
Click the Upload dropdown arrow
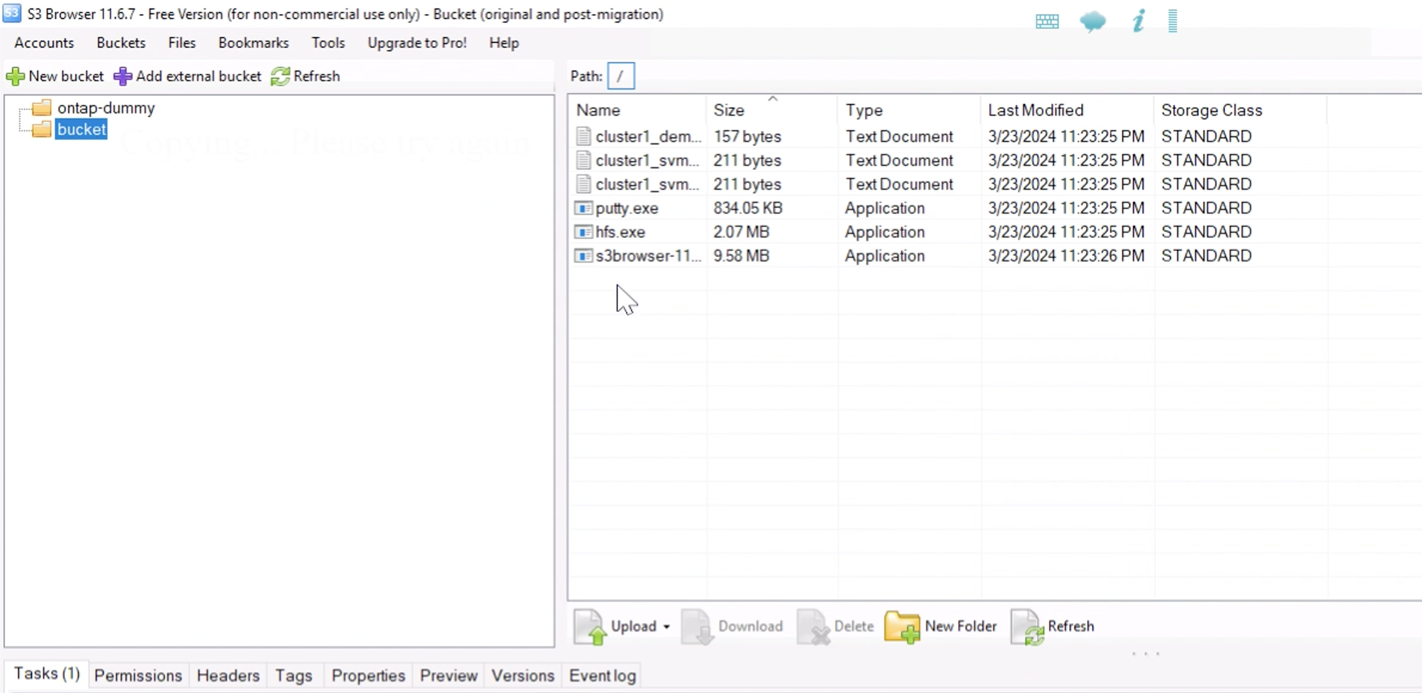click(x=666, y=626)
